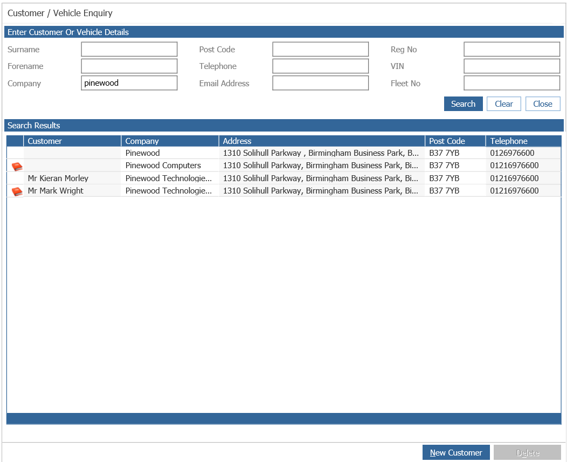Click the address cell in Pinewood Computers row
The image size is (567, 462).
[322, 166]
